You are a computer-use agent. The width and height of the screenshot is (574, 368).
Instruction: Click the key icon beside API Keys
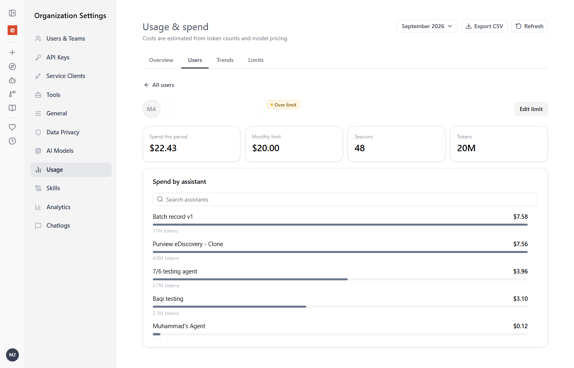point(38,58)
